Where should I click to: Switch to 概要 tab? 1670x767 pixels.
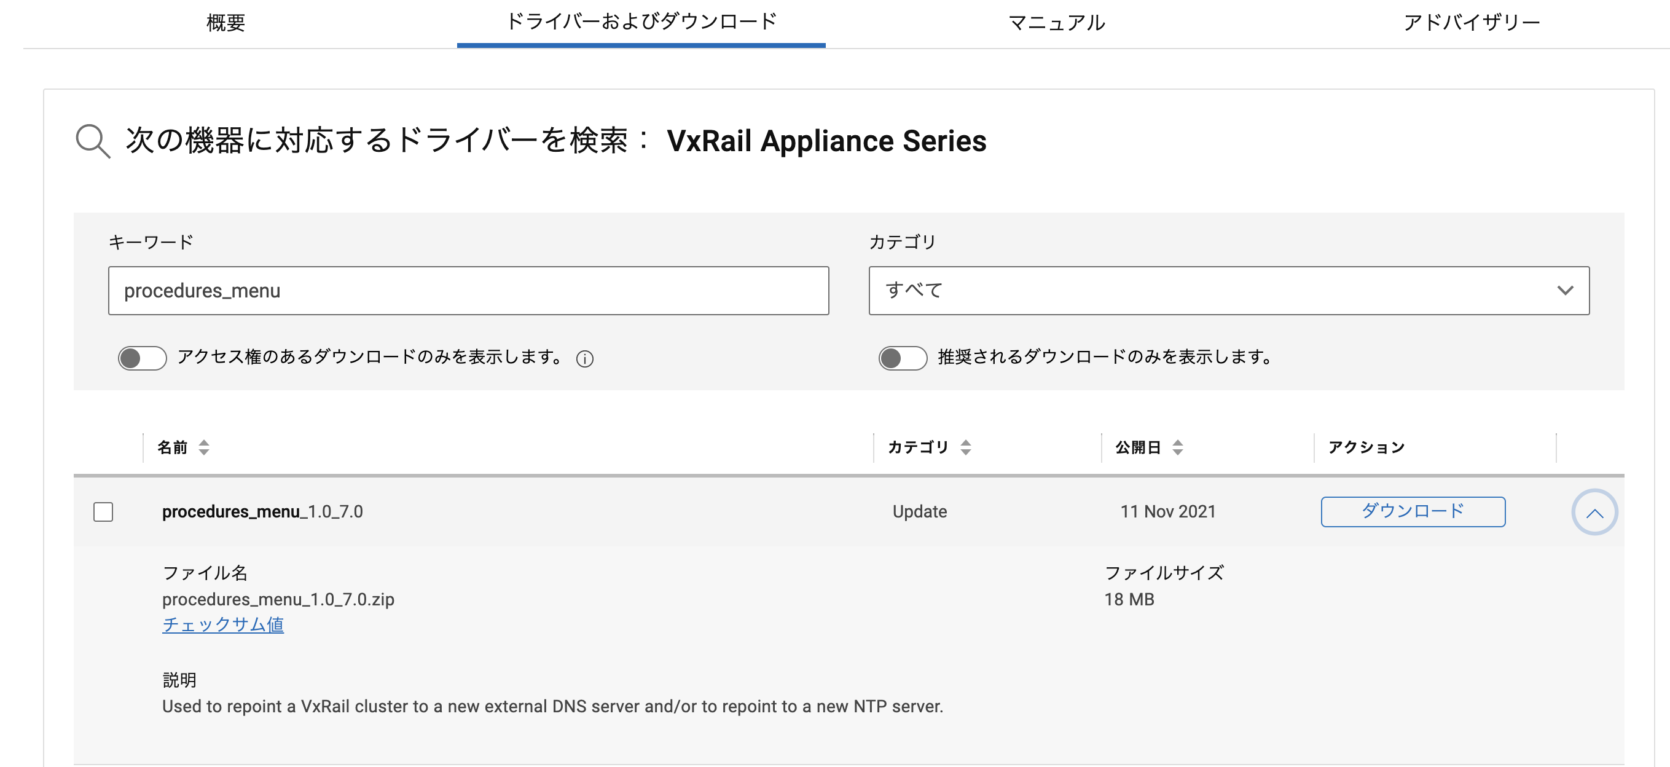click(x=225, y=23)
